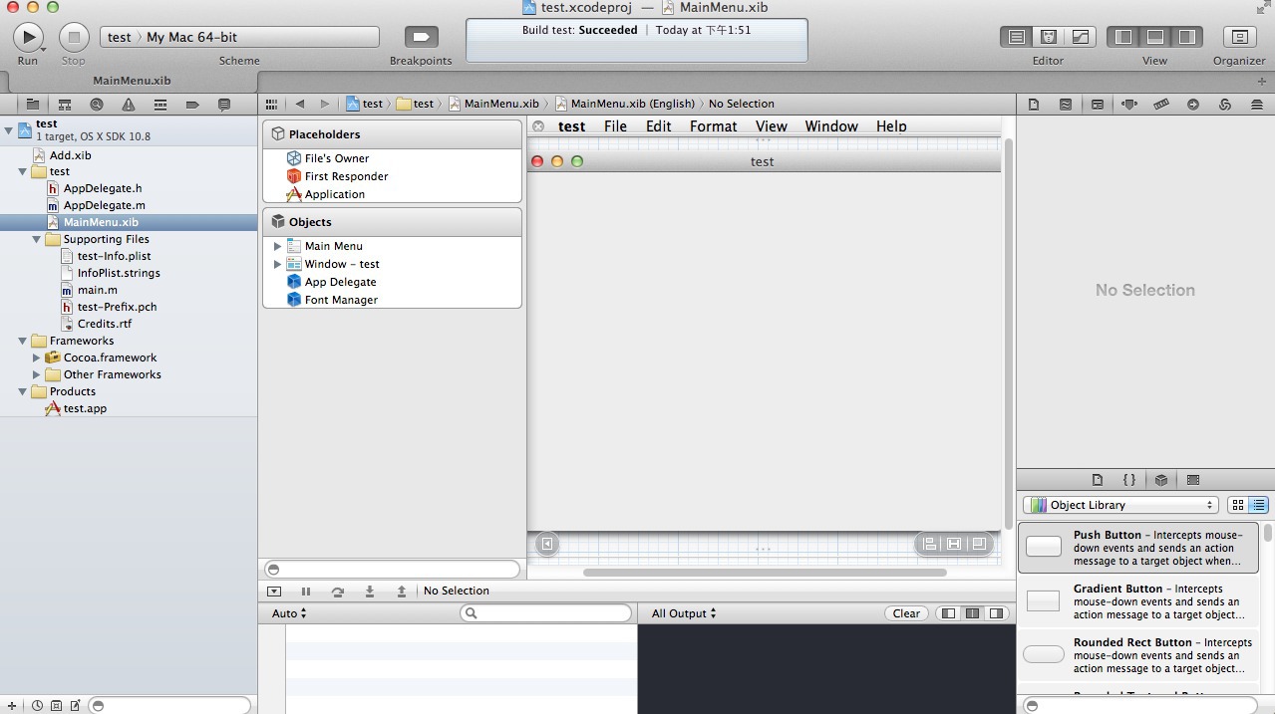Collapse the Products group
This screenshot has height=714, width=1275.
tap(23, 391)
